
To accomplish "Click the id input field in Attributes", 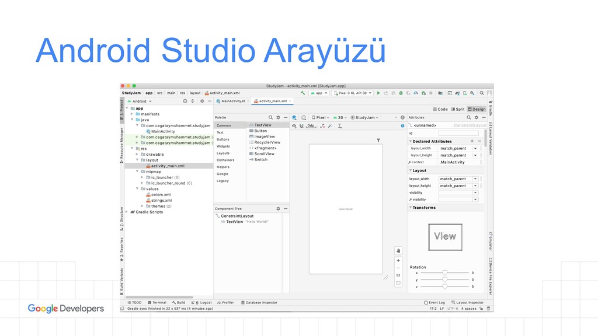I will click(x=458, y=134).
